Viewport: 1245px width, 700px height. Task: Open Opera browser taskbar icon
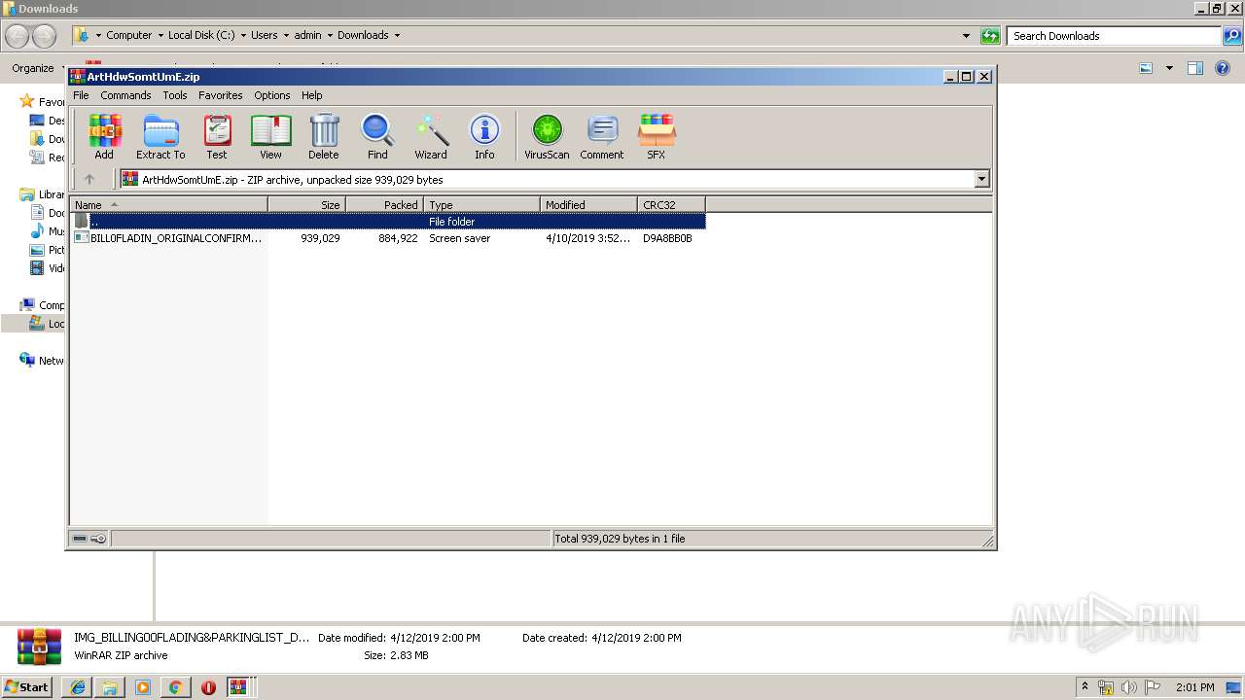click(208, 687)
